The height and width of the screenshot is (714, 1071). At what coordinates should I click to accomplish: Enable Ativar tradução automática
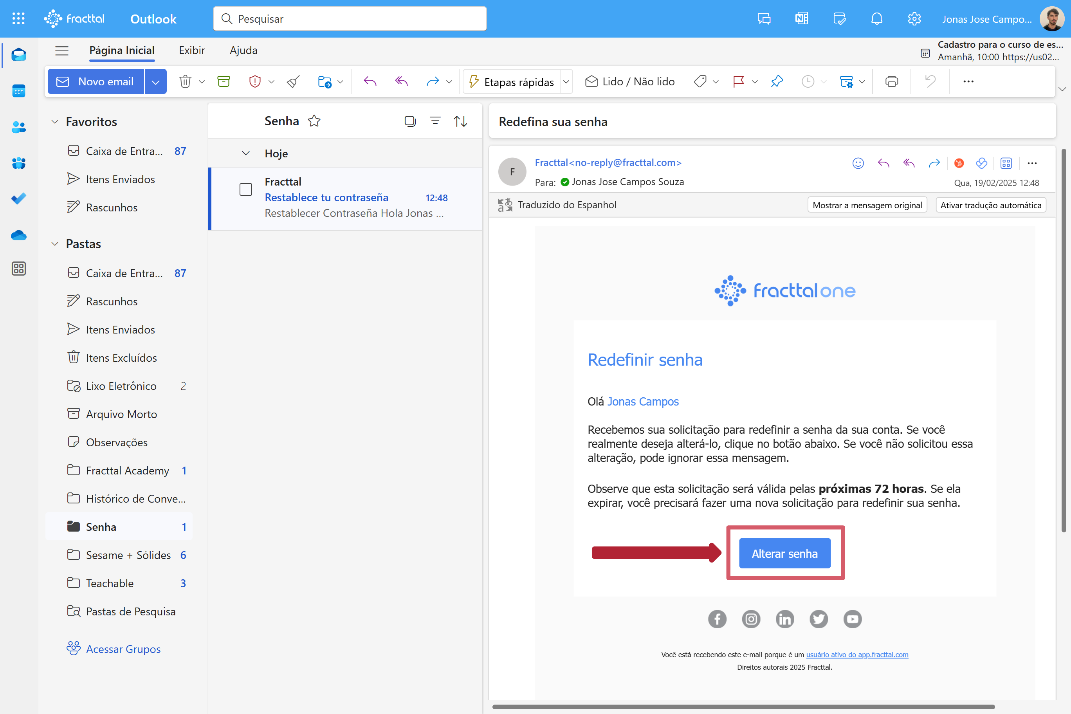[991, 205]
